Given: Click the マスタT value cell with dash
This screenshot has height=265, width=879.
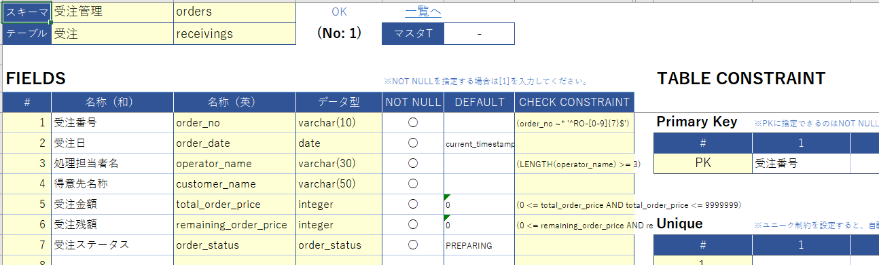Looking at the screenshot, I should (x=479, y=34).
